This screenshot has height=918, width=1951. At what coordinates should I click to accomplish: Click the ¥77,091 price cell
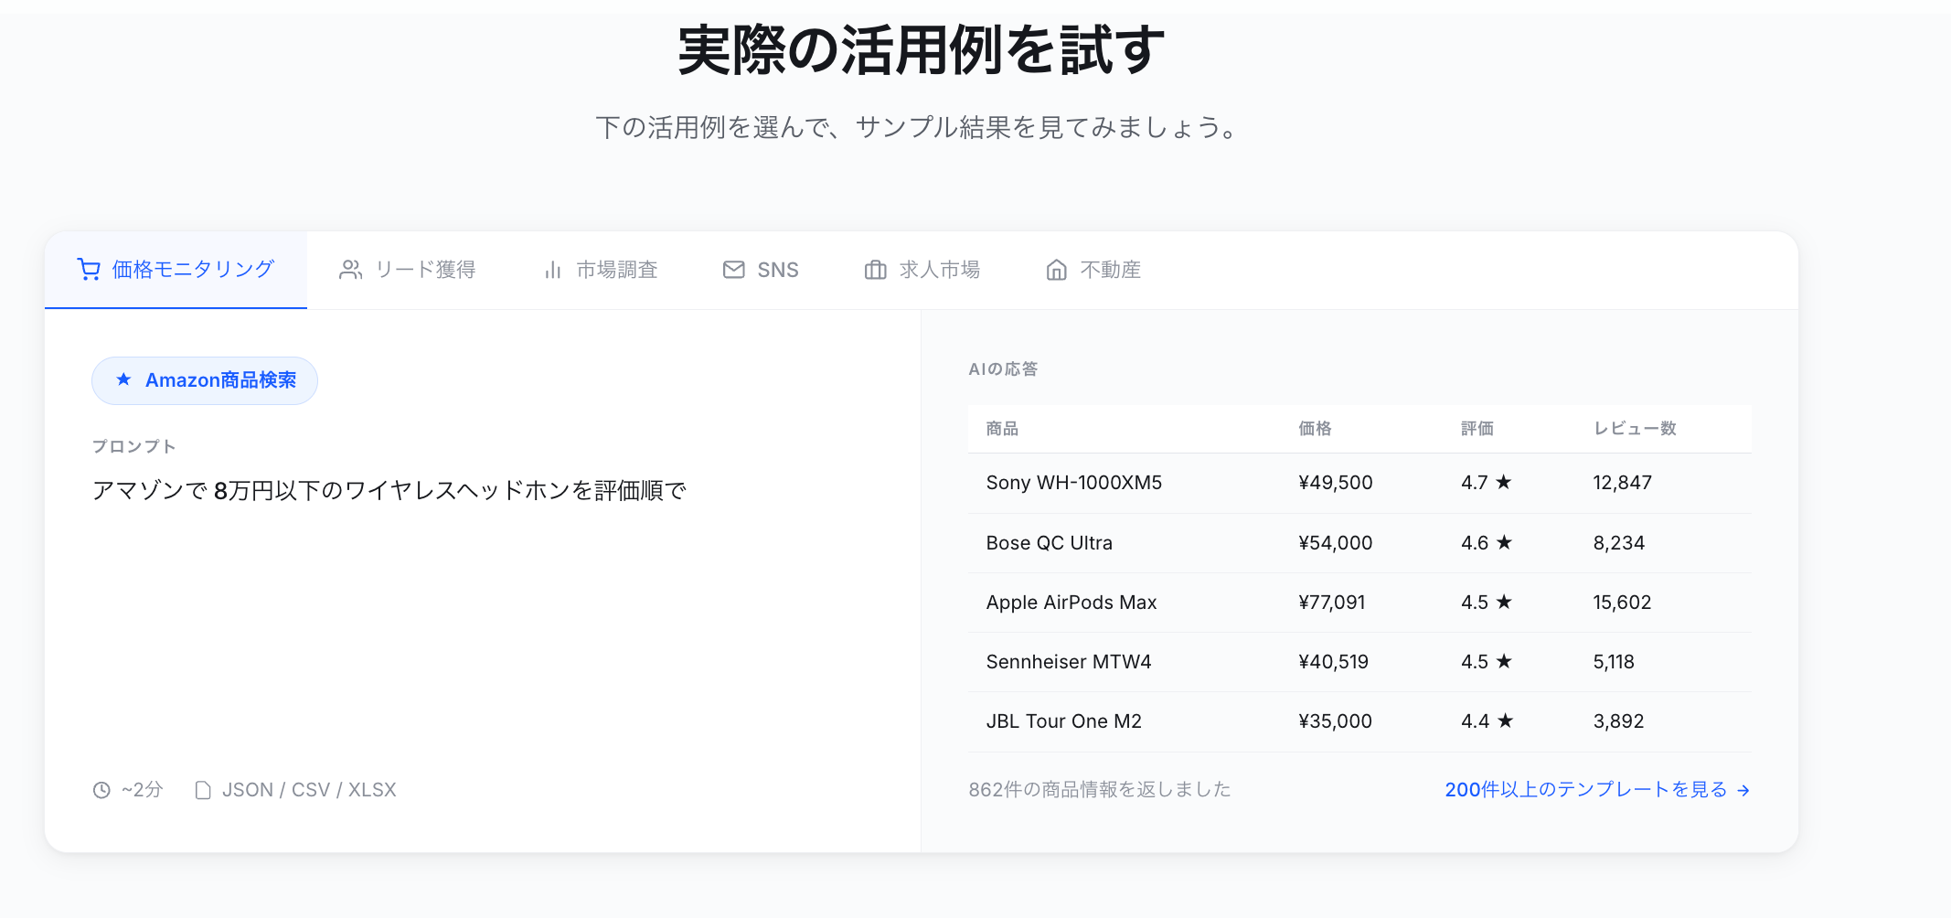[x=1332, y=603]
